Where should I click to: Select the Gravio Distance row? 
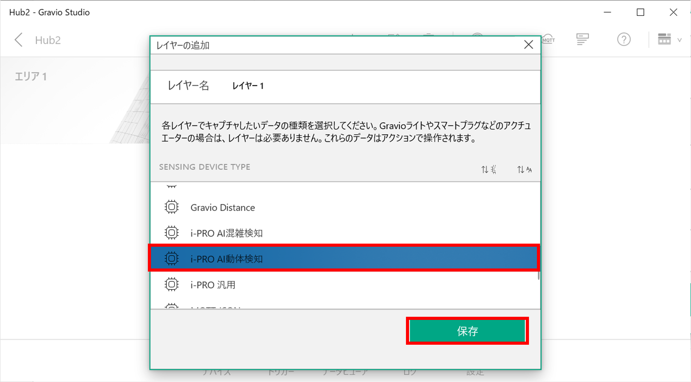click(x=344, y=207)
